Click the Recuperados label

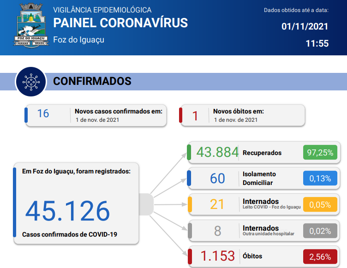[262, 153]
